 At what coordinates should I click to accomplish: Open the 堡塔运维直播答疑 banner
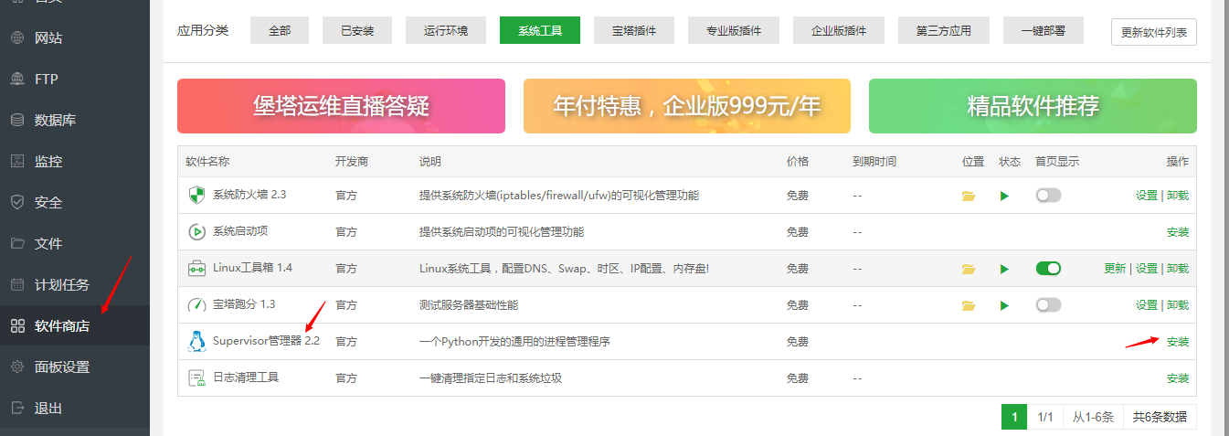[x=341, y=106]
